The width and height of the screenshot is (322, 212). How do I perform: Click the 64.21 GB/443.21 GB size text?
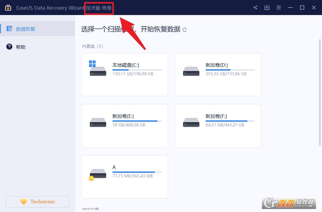point(225,125)
